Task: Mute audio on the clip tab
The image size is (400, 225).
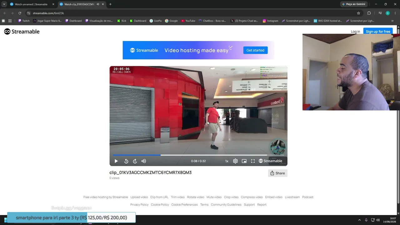Action: [98, 4]
